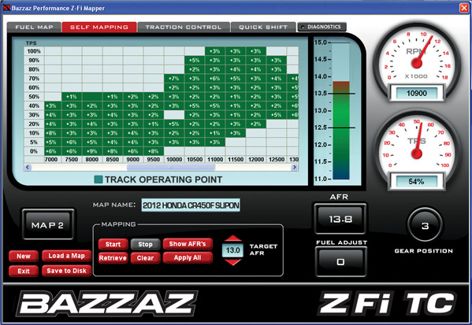Decrease target AFR with down arrow
The height and width of the screenshot is (325, 472).
point(233,262)
